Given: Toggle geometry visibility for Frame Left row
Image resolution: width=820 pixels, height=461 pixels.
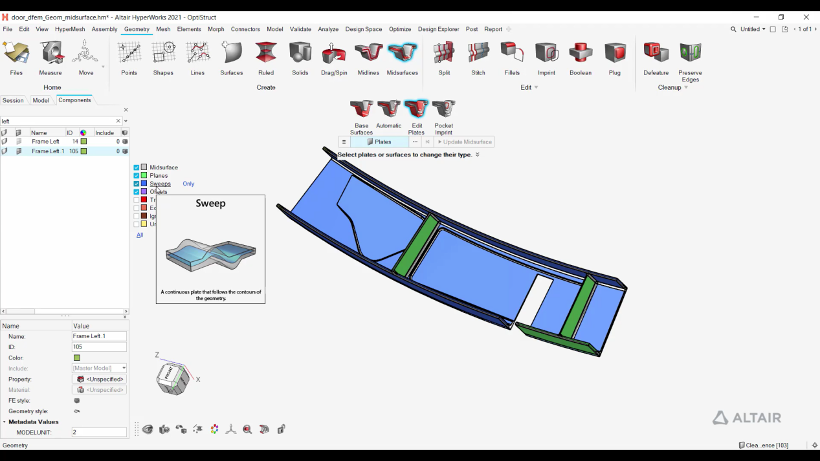Looking at the screenshot, I should point(5,142).
